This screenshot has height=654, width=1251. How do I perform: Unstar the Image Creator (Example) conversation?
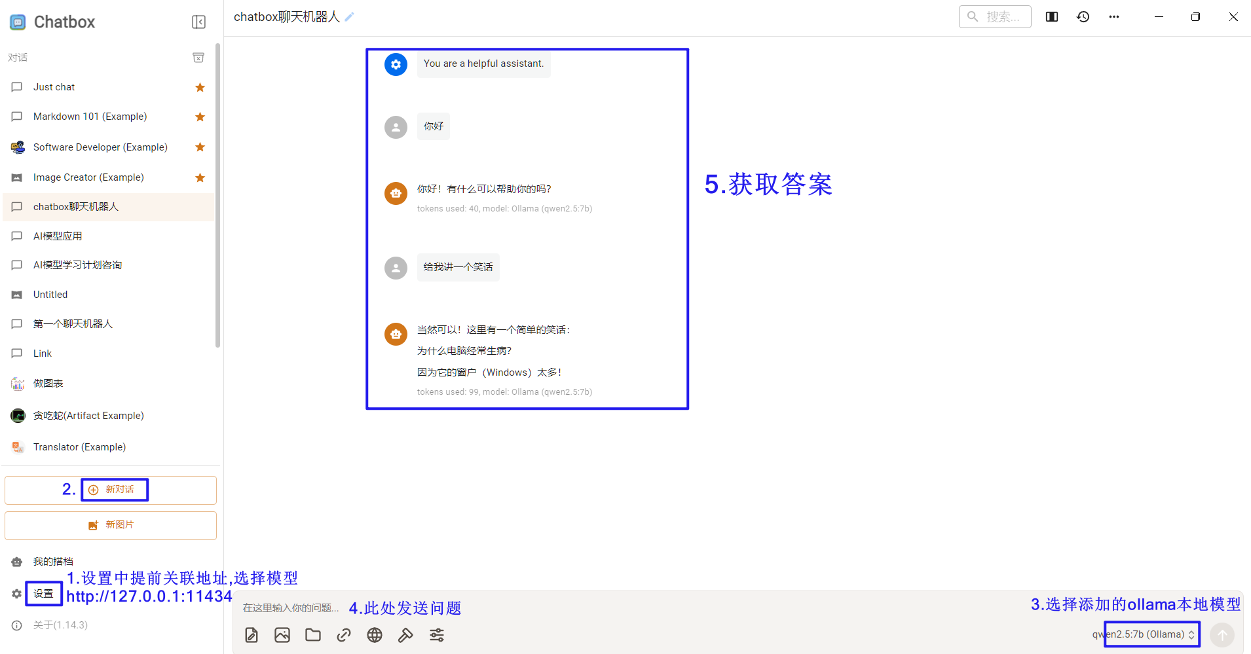[x=200, y=177]
